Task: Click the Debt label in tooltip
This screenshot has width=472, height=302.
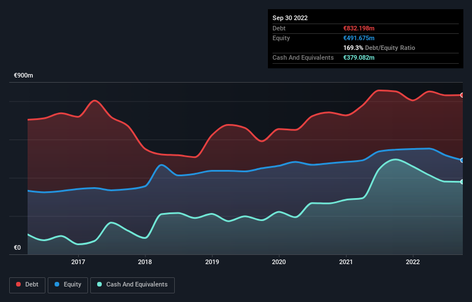Action: pos(279,28)
